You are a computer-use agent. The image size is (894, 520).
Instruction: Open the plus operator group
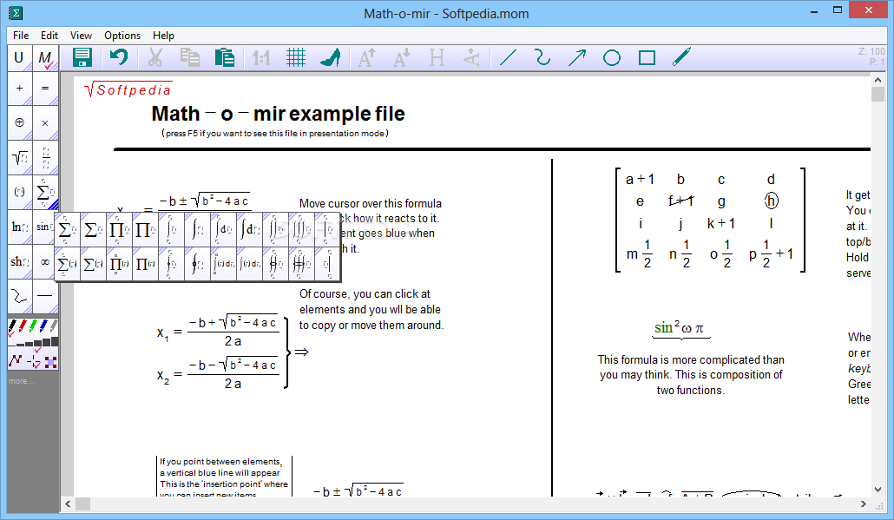click(x=19, y=89)
